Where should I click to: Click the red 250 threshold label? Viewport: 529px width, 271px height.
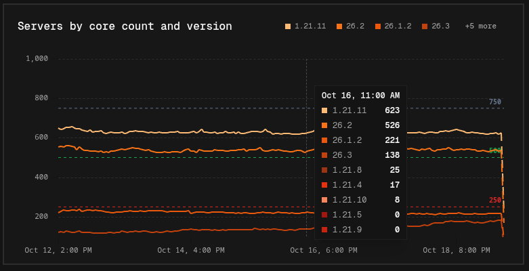click(x=495, y=200)
